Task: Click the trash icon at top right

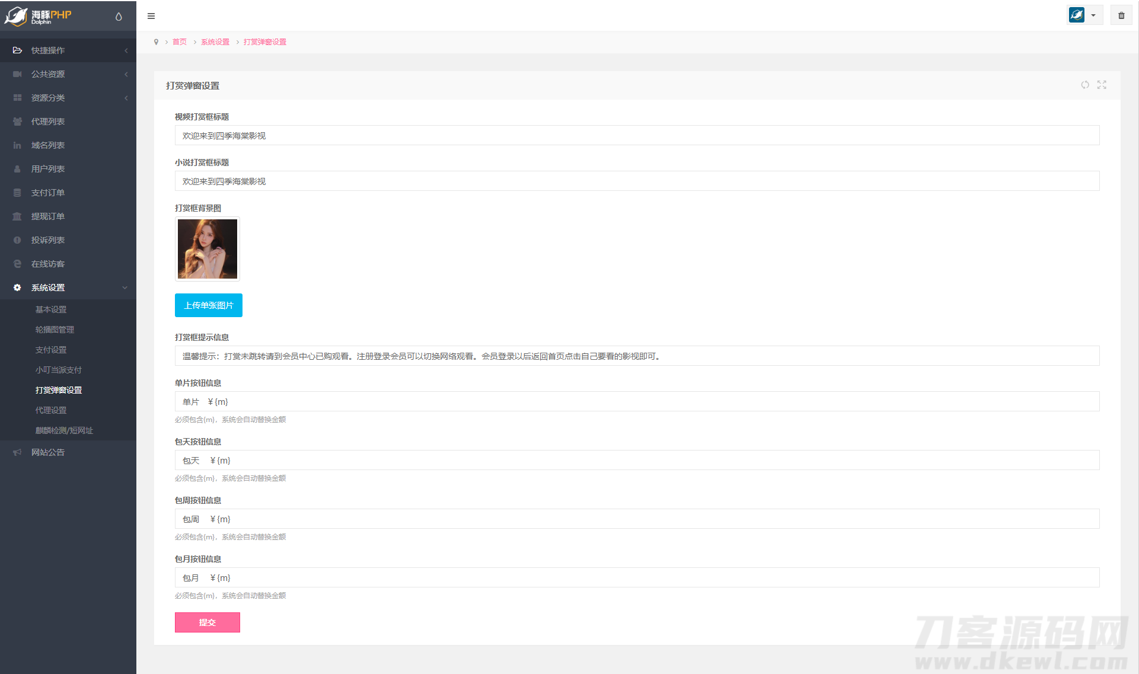Action: coord(1121,15)
